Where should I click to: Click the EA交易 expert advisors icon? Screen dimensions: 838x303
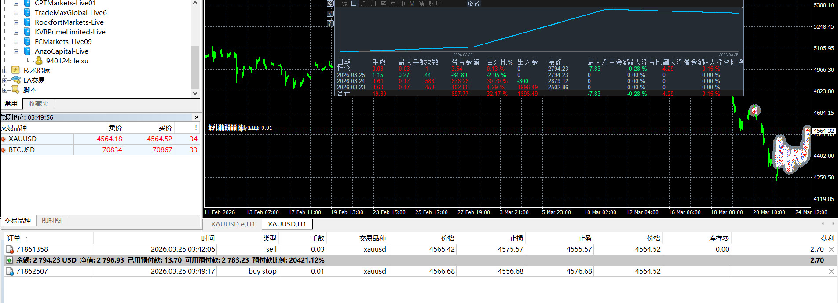(x=16, y=80)
